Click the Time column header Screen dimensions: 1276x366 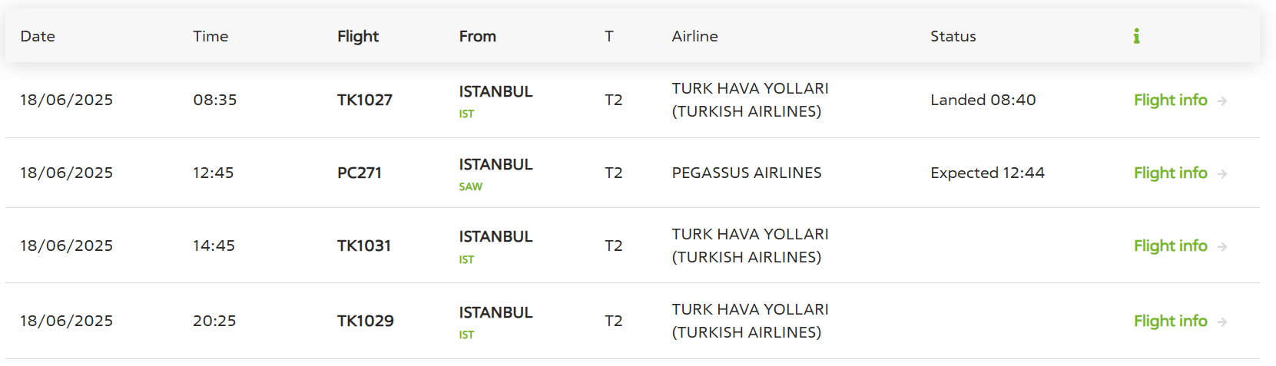tap(210, 36)
